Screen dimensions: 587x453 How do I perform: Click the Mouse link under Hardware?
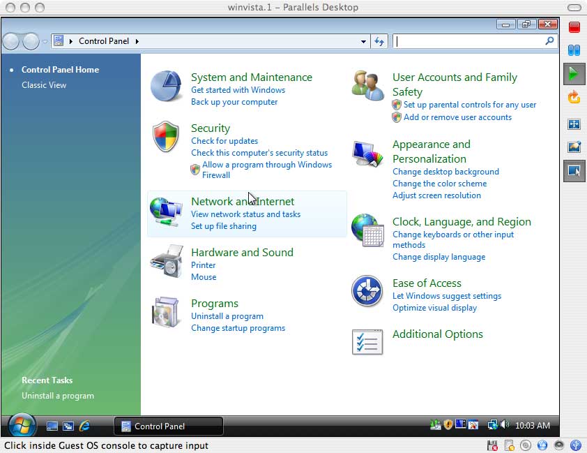(204, 277)
